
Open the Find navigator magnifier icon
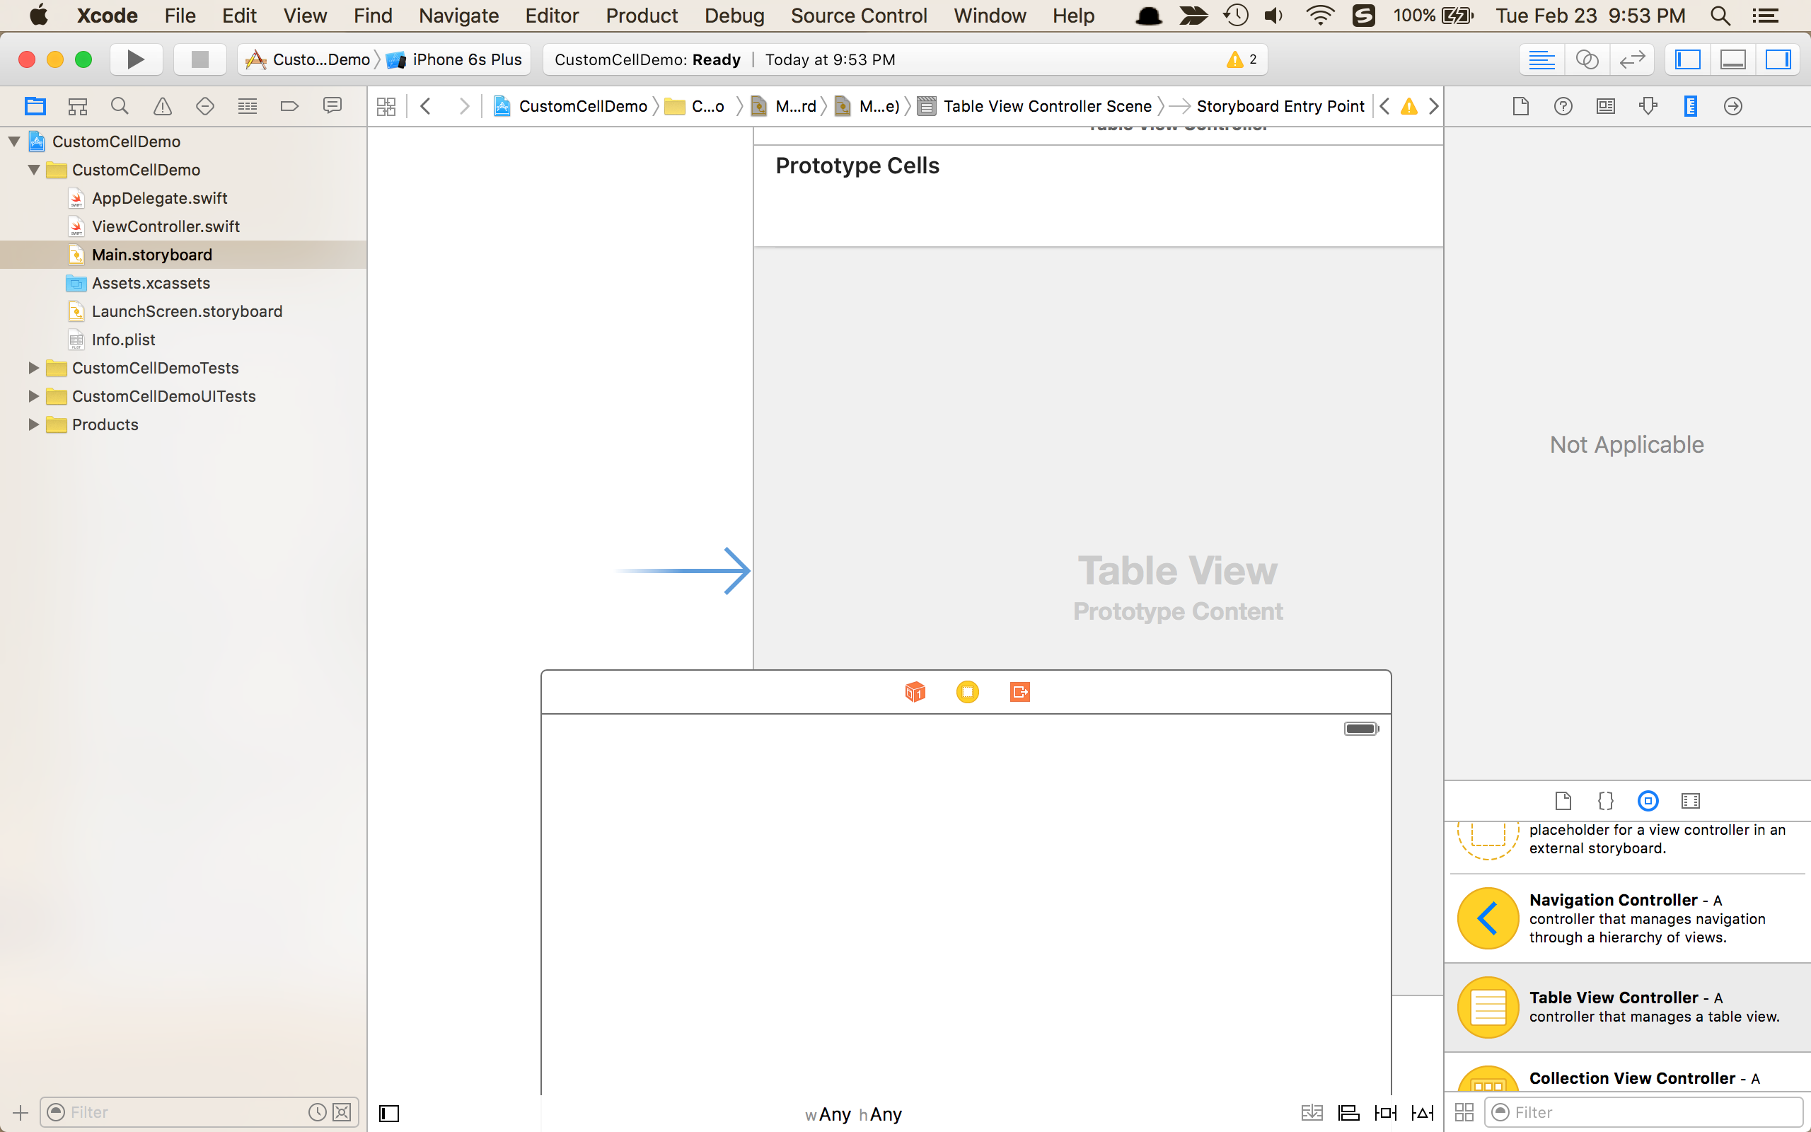[120, 106]
